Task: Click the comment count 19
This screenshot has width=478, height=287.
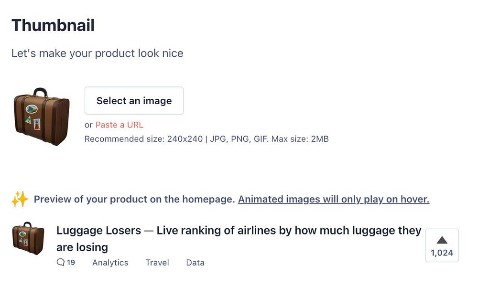Action: [71, 262]
